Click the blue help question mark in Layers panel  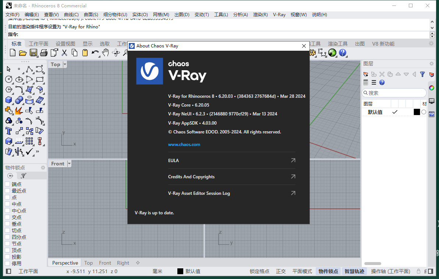pos(382,82)
